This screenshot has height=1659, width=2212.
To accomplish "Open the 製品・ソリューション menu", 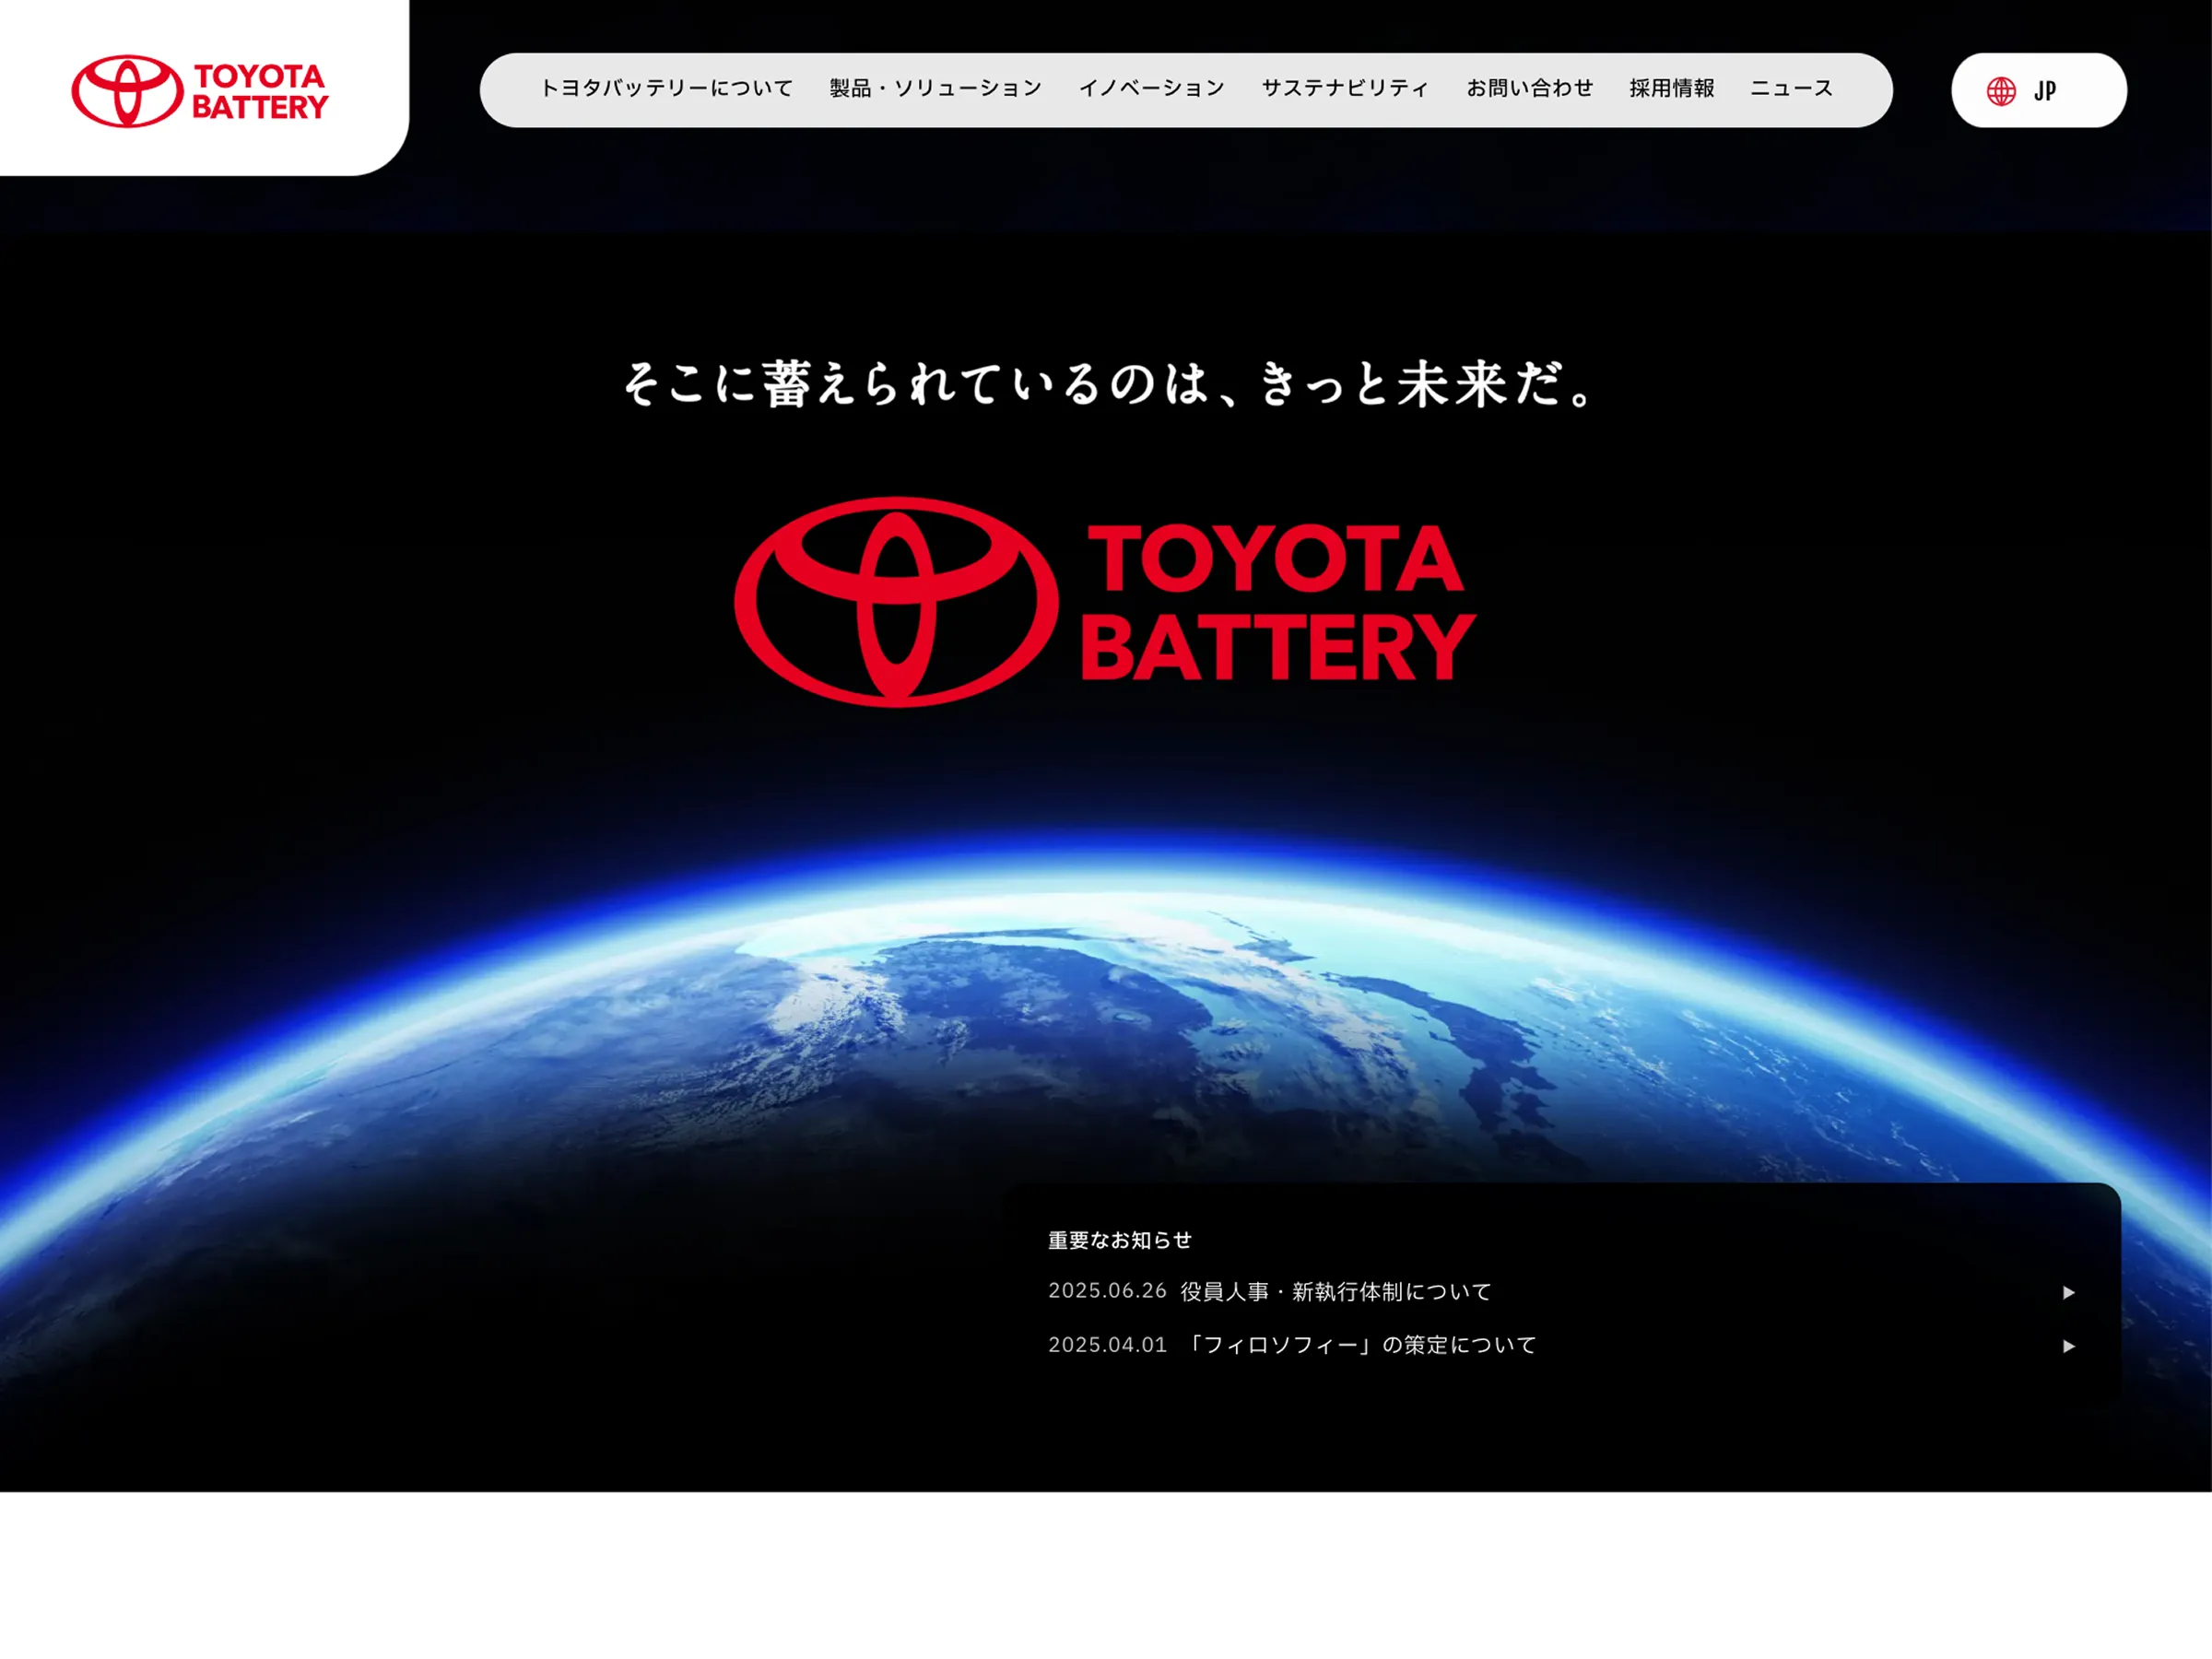I will tap(933, 89).
